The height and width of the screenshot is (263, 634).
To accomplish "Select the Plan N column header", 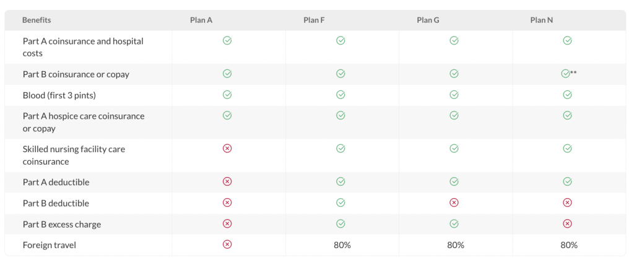I will 541,20.
